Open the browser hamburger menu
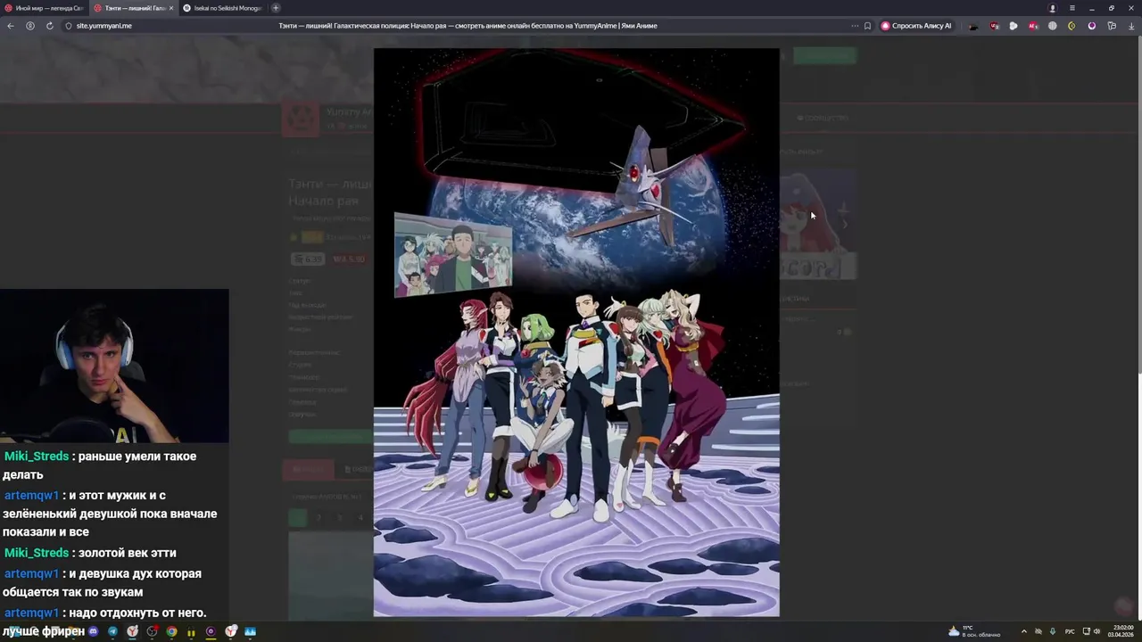The image size is (1142, 642). 1072,8
